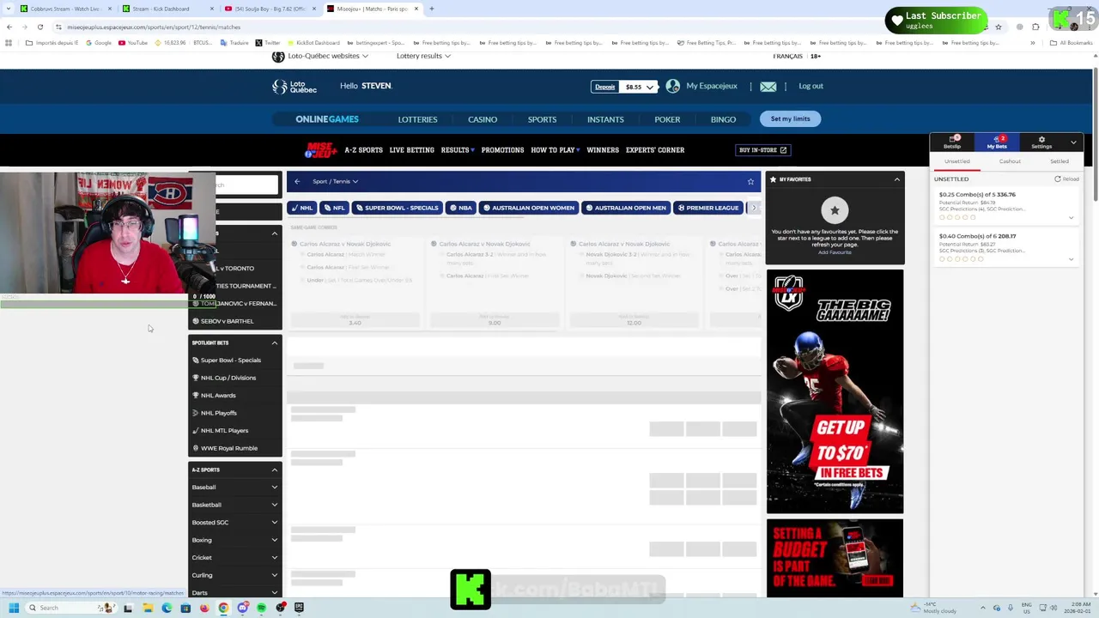Open the Super Bowl - Specials spotlight icon
1099x618 pixels.
196,360
